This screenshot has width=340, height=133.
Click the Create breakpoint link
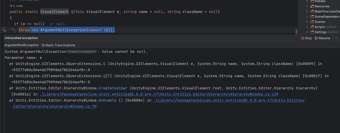tap(82, 52)
